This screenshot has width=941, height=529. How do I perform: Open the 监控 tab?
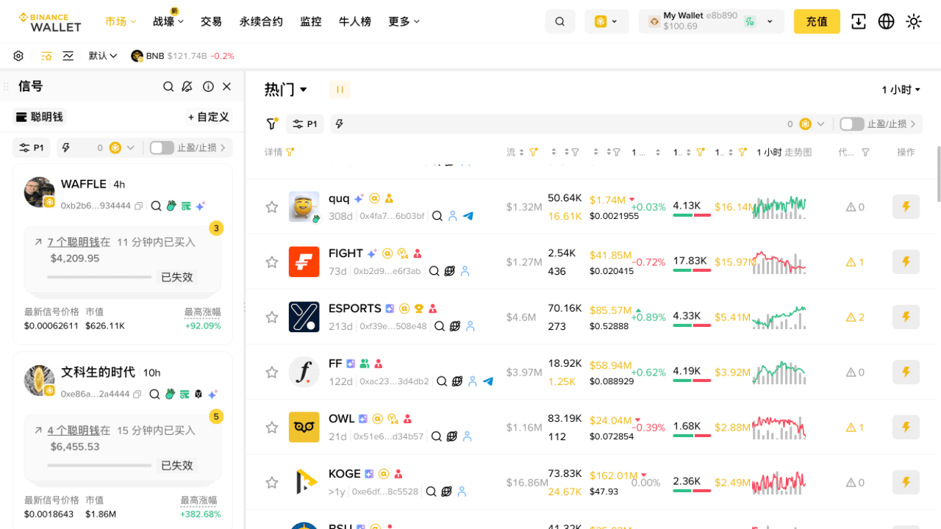coord(311,21)
